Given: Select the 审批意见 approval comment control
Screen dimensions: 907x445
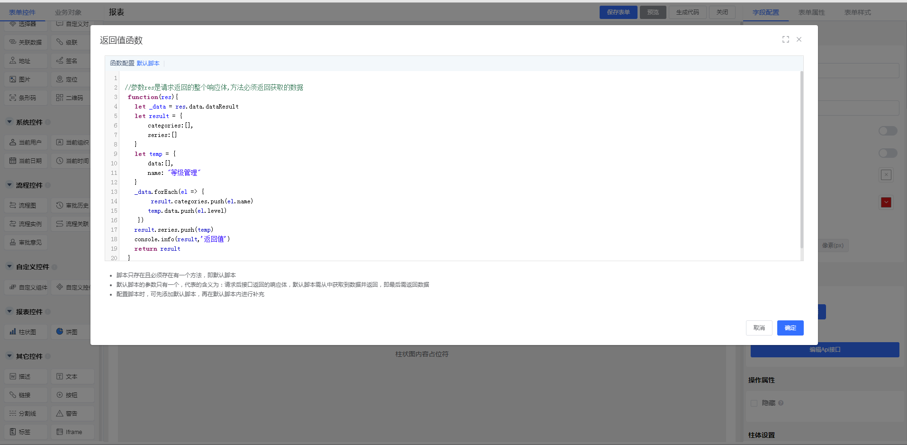Looking at the screenshot, I should click(x=26, y=242).
